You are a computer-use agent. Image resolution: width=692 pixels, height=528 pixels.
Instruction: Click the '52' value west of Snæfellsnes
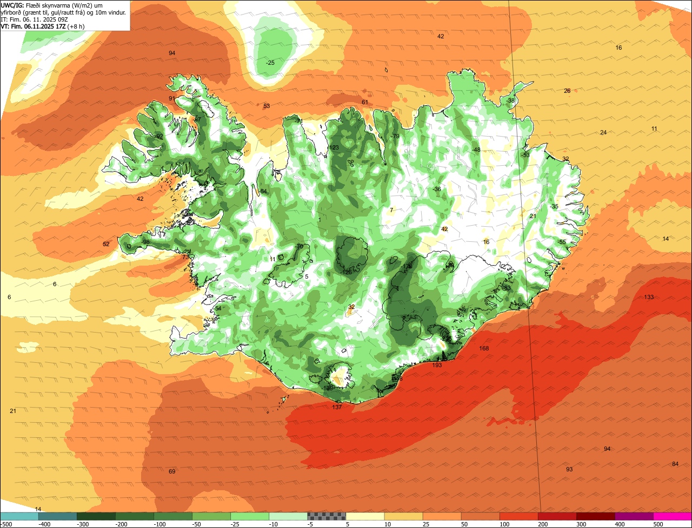pyautogui.click(x=106, y=245)
